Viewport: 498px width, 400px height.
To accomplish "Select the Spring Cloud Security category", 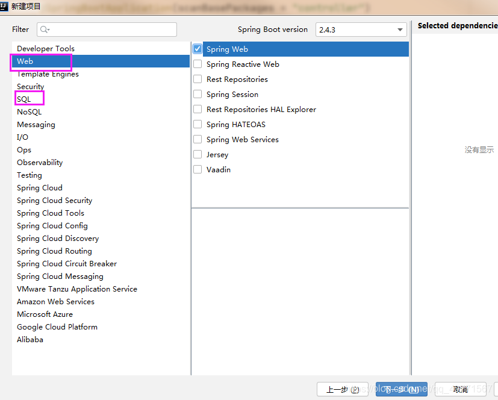I will [54, 200].
